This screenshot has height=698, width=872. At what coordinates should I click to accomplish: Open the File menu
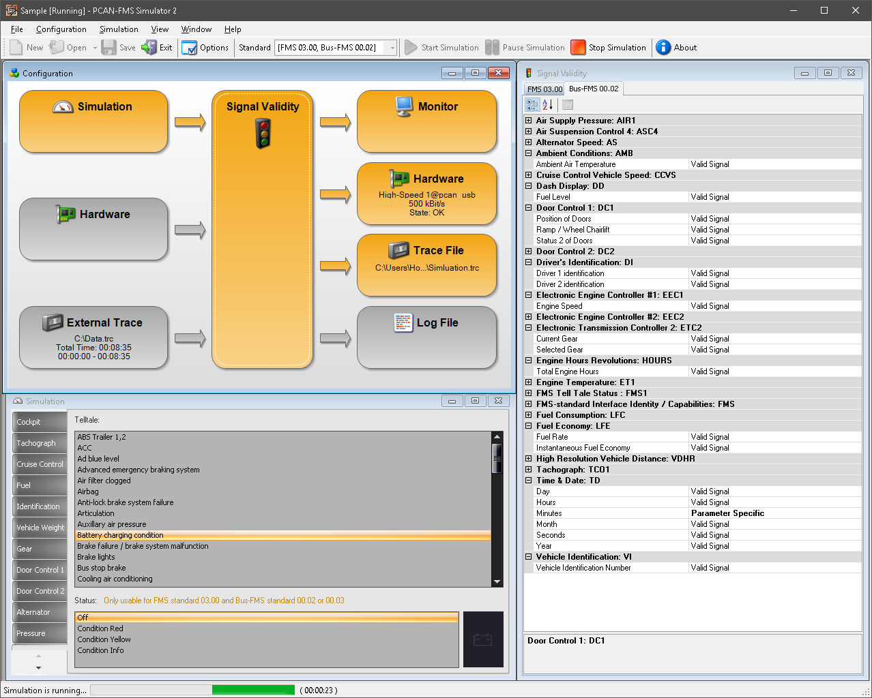[17, 29]
